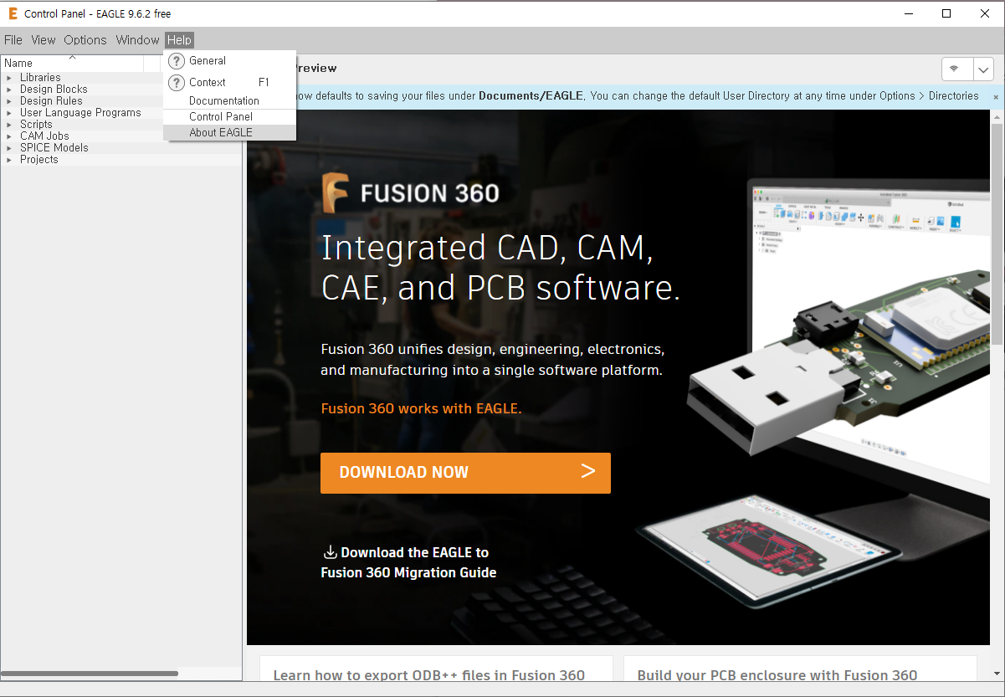Open the Fusion 360 Migration Guide link
The height and width of the screenshot is (697, 1005).
[x=408, y=562]
